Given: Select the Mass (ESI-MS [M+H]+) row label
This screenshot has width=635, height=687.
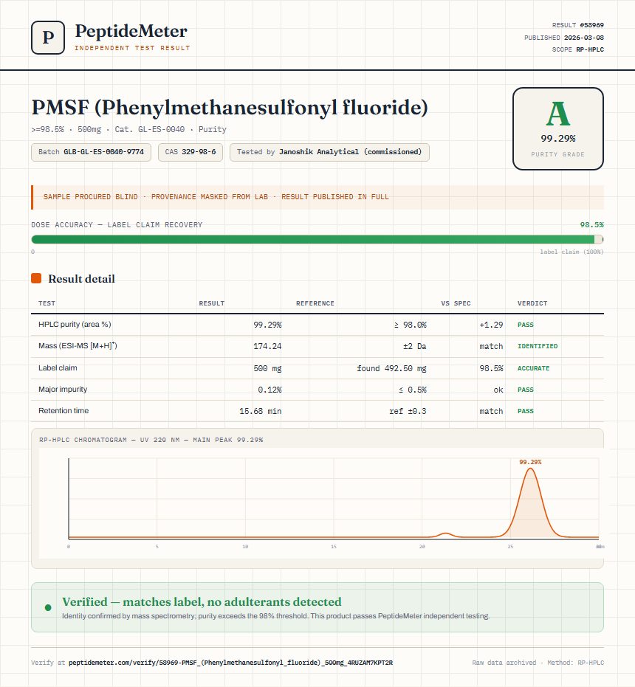Looking at the screenshot, I should coord(78,345).
